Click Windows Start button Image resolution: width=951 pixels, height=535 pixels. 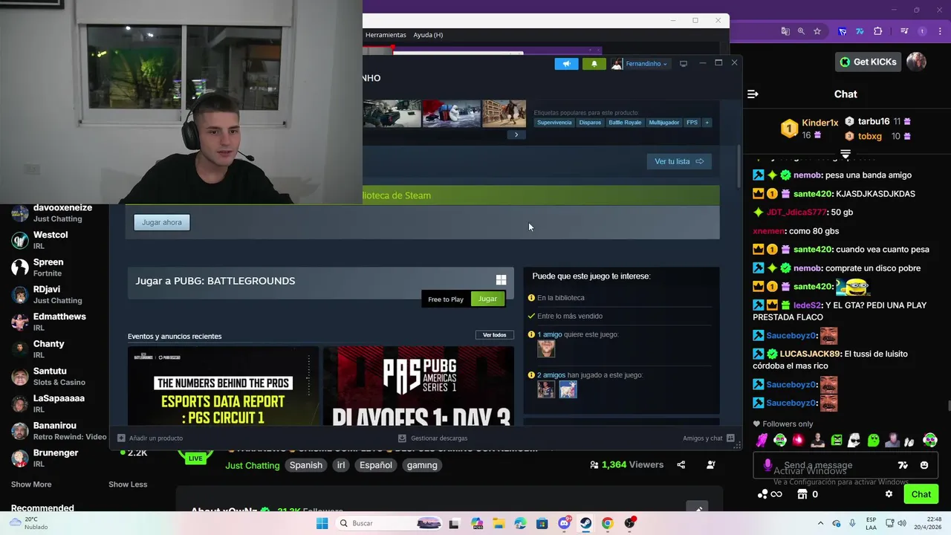coord(322,523)
